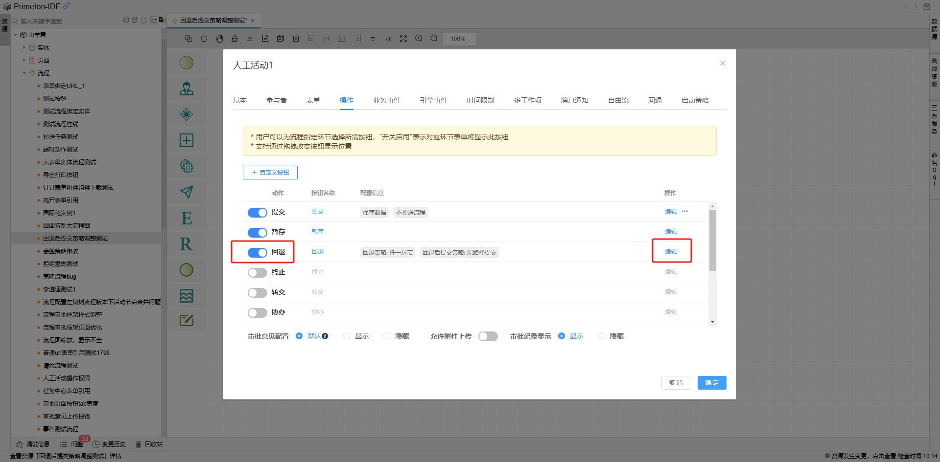Open the more options ellipsis for 提交

[x=685, y=212]
